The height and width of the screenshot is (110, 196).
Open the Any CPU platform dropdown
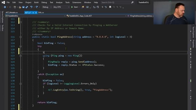(x=61, y=7)
